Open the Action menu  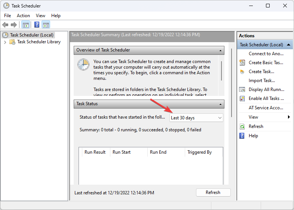point(23,16)
